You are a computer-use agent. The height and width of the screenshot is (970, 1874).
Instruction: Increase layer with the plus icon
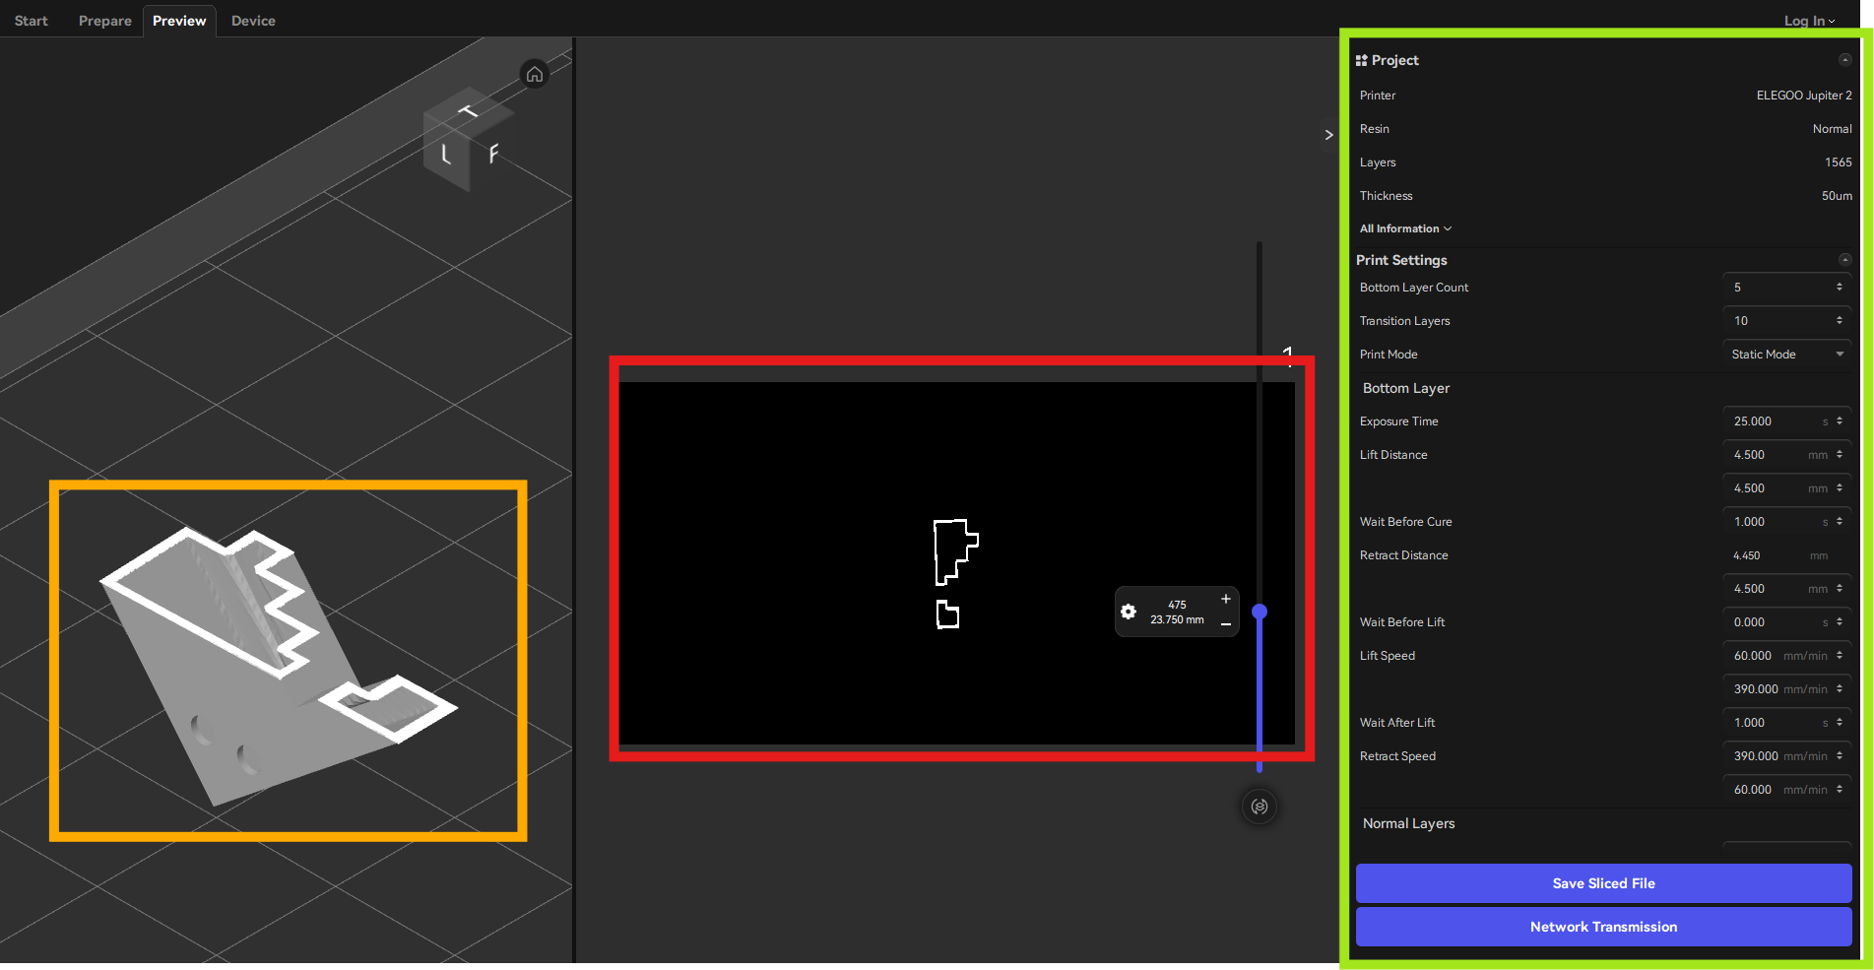1226,599
